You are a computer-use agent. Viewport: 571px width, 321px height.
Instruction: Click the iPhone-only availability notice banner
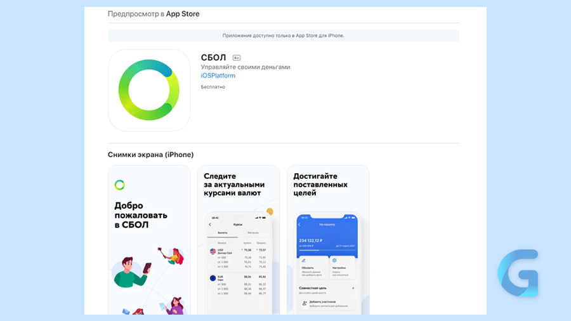tap(284, 36)
